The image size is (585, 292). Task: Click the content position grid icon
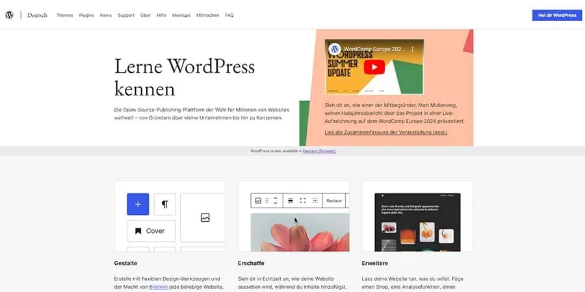coord(315,201)
